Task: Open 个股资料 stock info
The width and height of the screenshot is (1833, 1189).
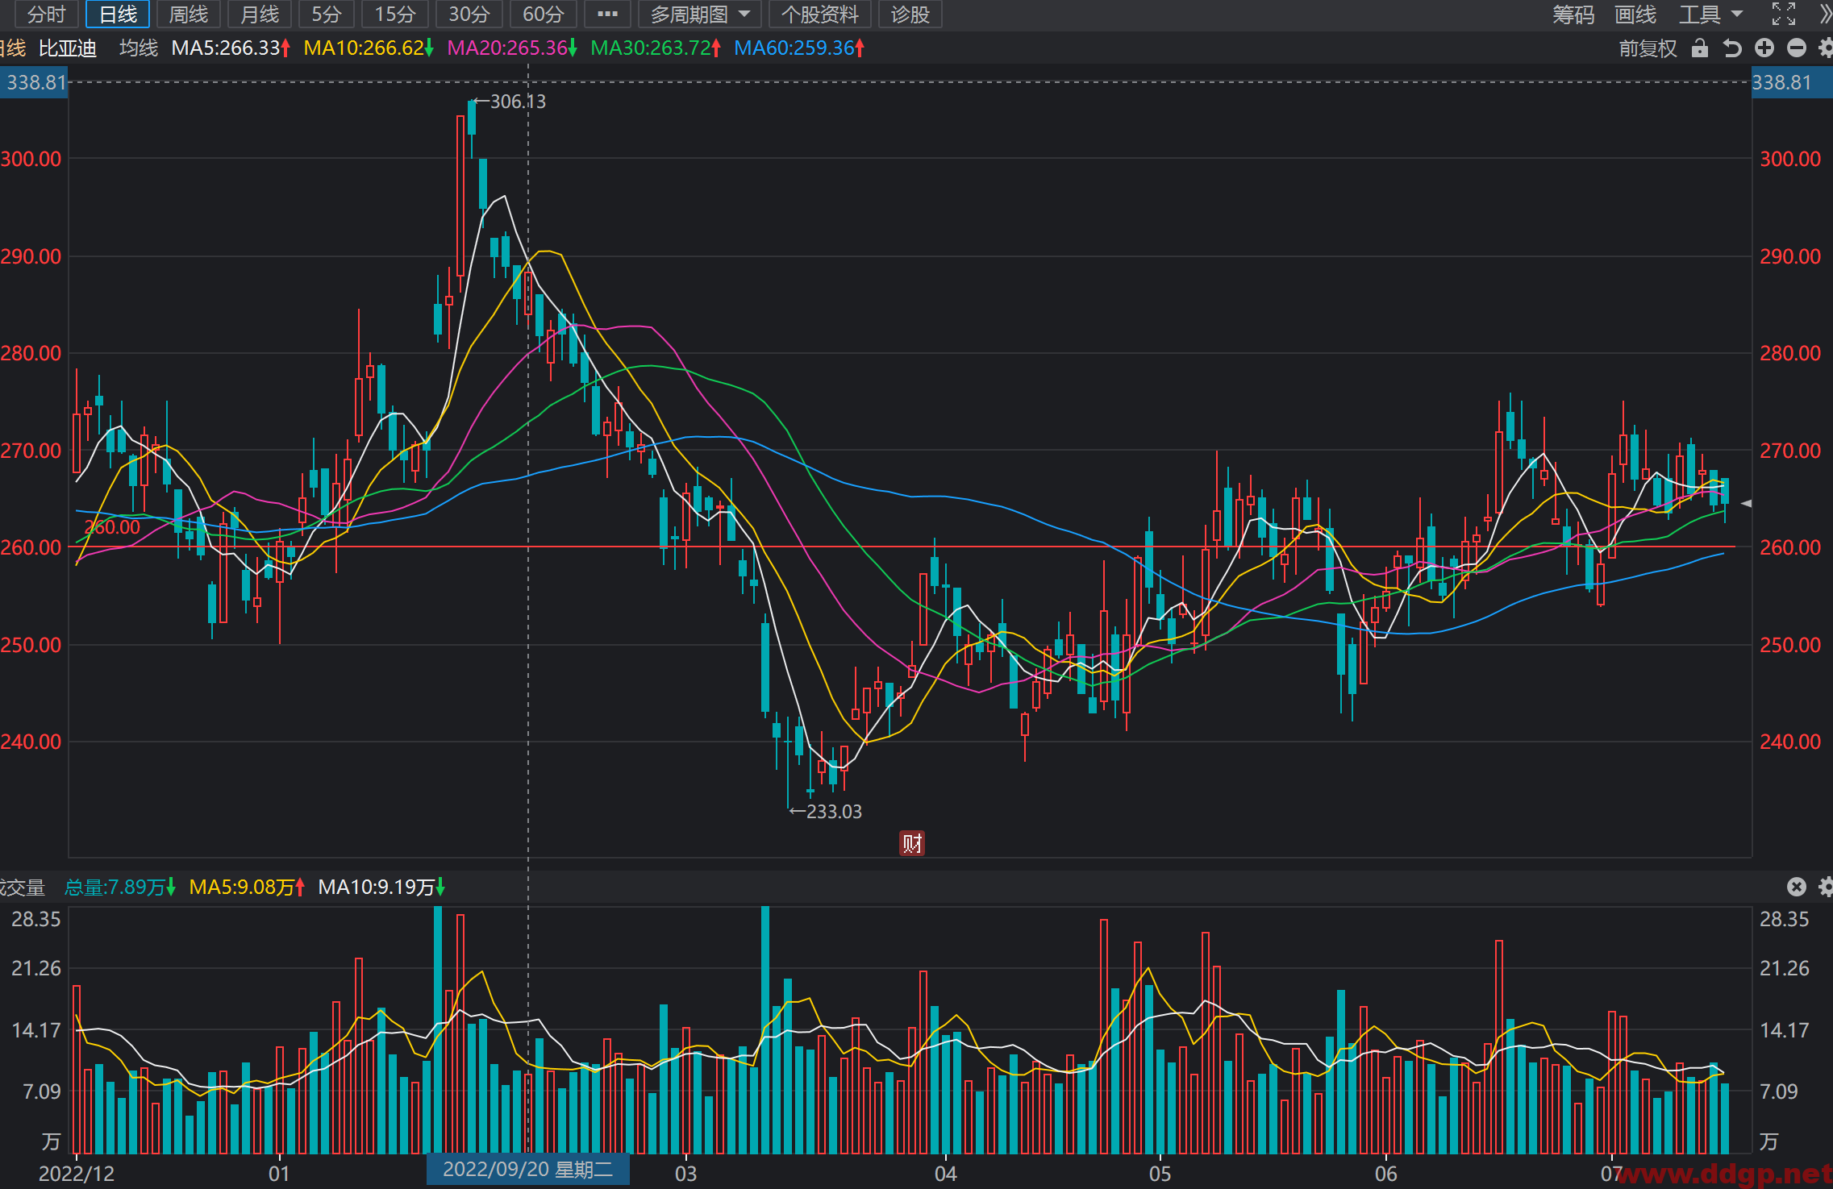Action: [819, 14]
